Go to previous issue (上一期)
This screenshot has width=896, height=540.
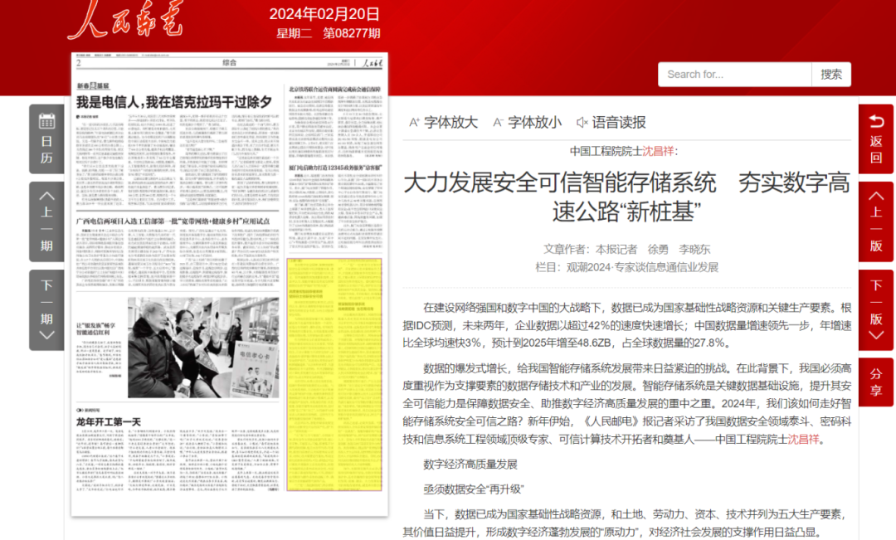tap(46, 221)
